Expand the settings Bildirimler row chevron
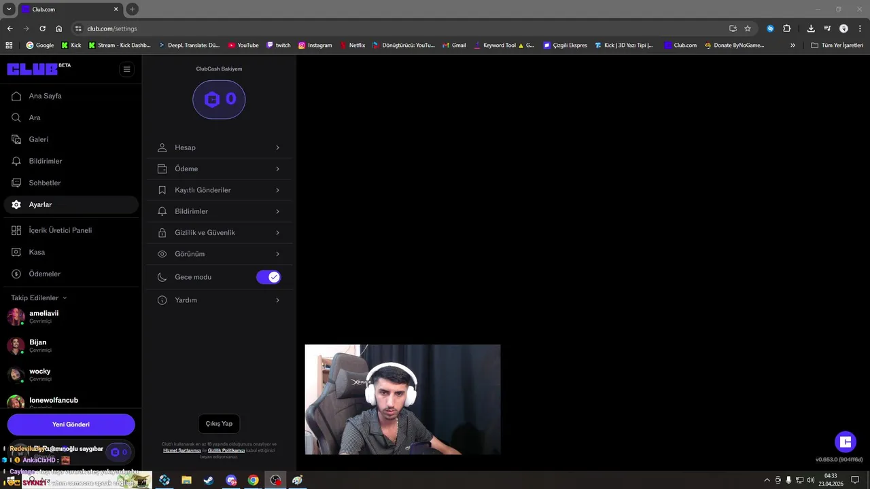The height and width of the screenshot is (489, 870). pos(277,211)
